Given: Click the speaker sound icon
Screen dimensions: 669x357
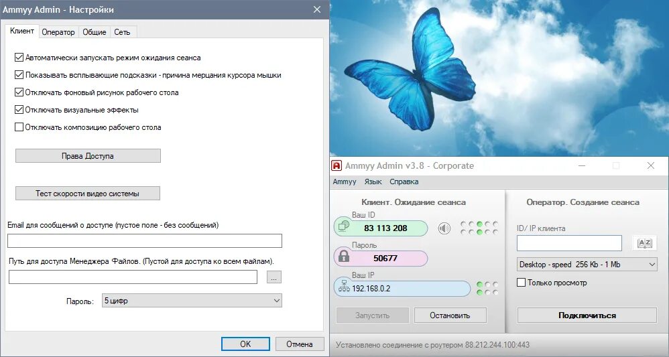Looking at the screenshot, I should point(444,228).
